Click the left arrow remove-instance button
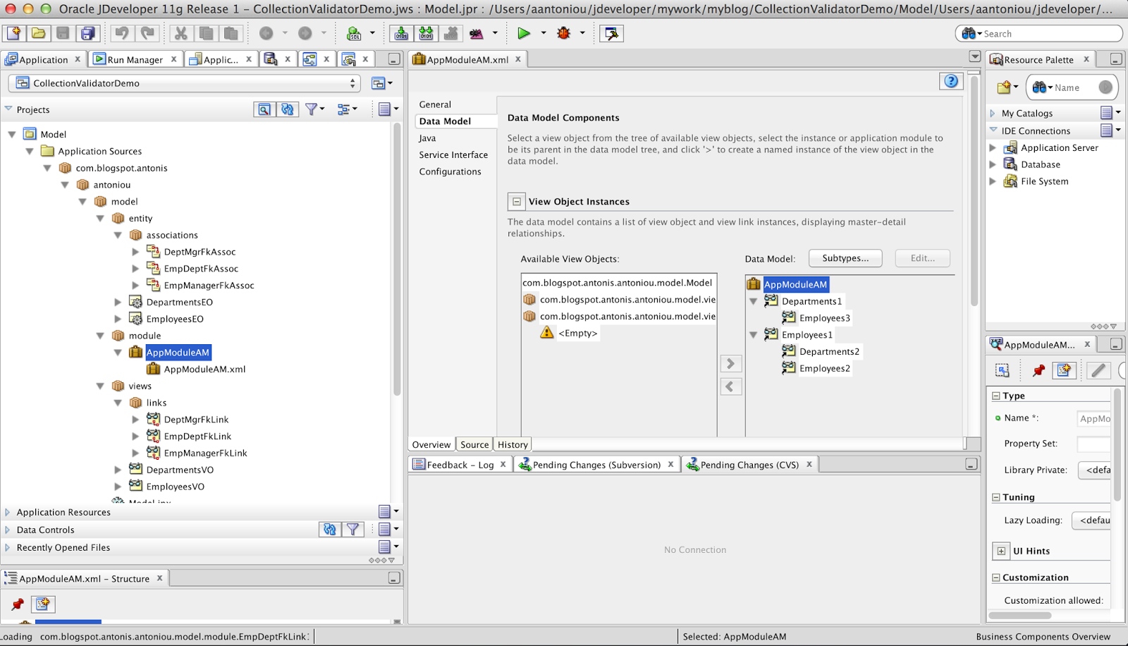Screen dimensions: 1128x646 tap(731, 386)
